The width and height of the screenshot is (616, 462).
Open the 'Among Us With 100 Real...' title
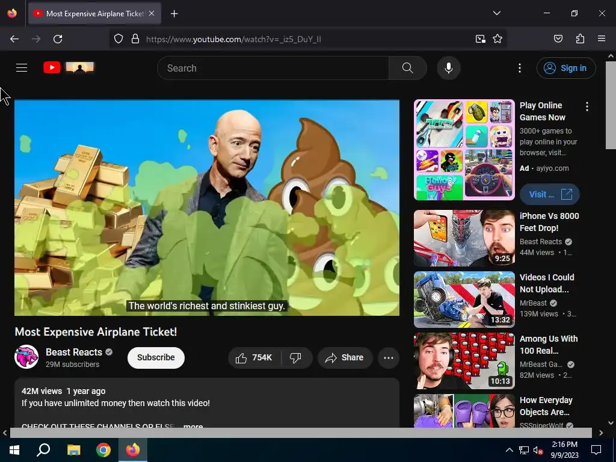point(549,345)
